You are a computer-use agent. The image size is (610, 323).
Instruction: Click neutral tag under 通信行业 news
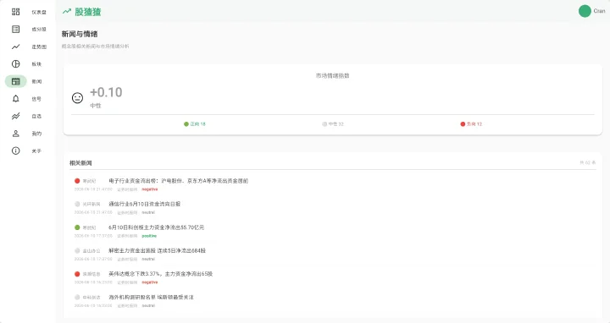pos(148,212)
